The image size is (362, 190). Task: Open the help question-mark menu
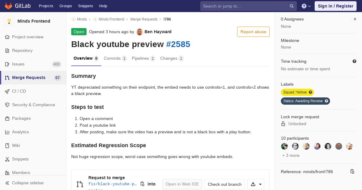[x=306, y=6]
